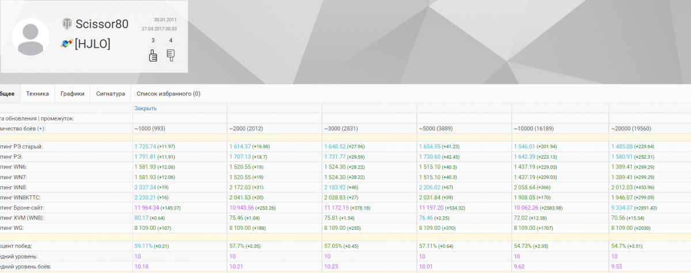Click the value 2 230.21
Viewport: 691px width, 273px height.
[x=145, y=197]
